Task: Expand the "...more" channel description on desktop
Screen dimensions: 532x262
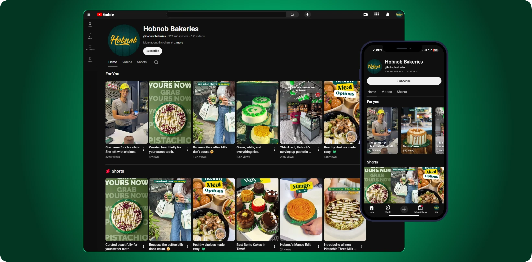Action: pos(179,43)
